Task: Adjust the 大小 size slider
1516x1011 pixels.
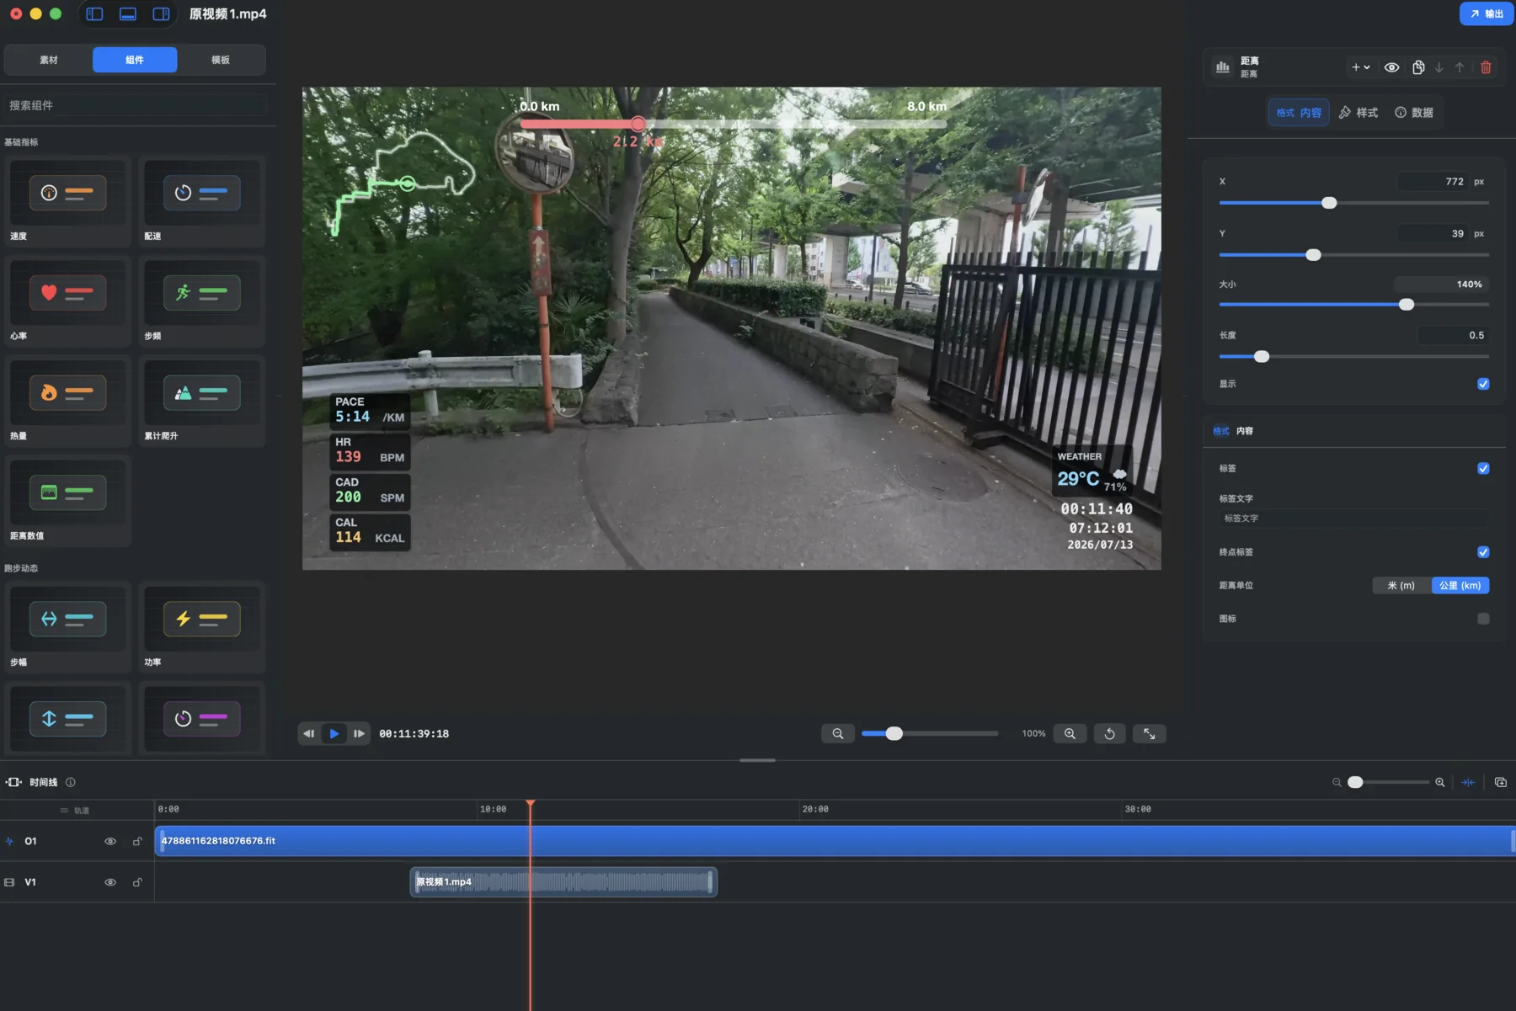Action: [x=1407, y=305]
